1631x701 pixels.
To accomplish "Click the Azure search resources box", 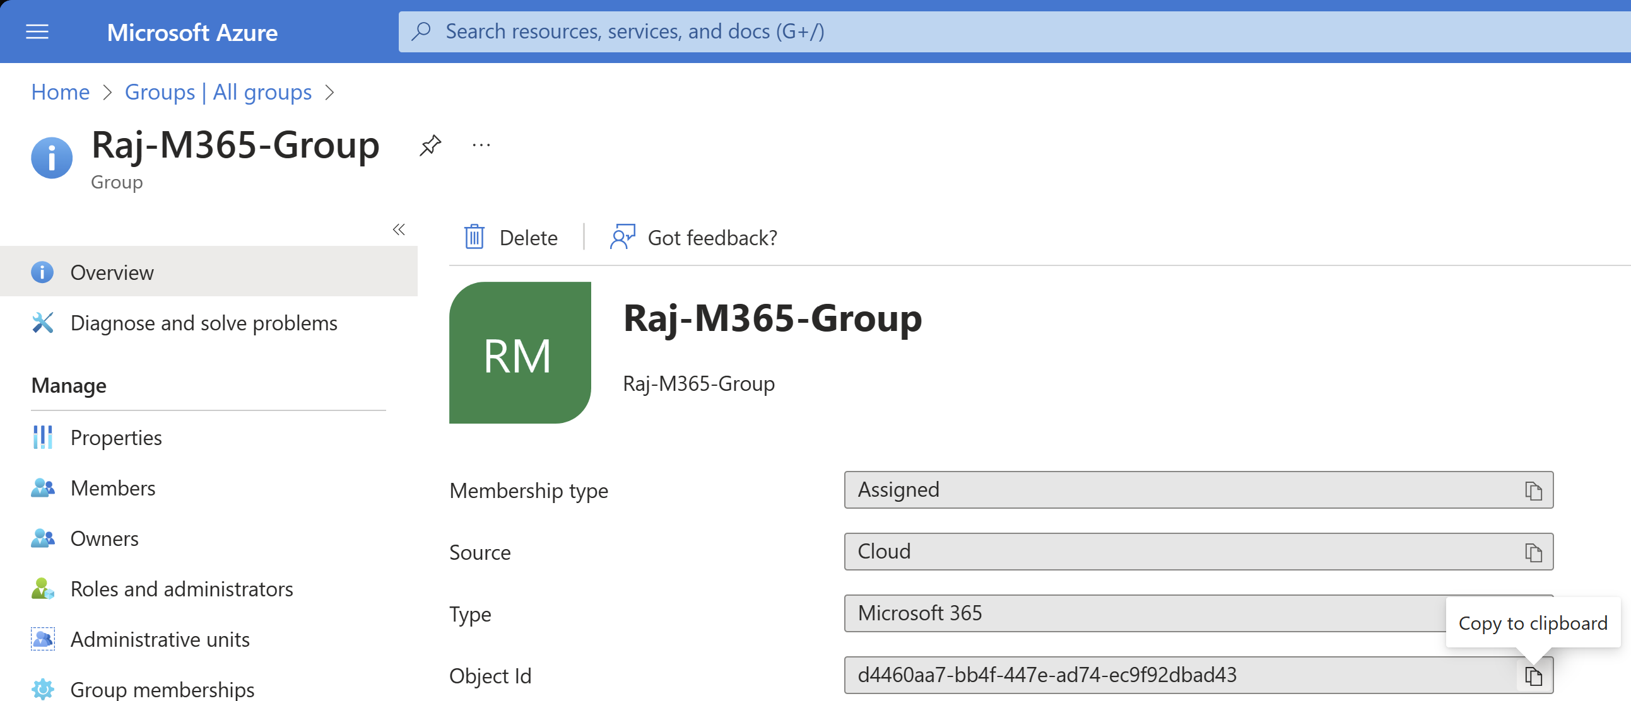I will click(950, 32).
